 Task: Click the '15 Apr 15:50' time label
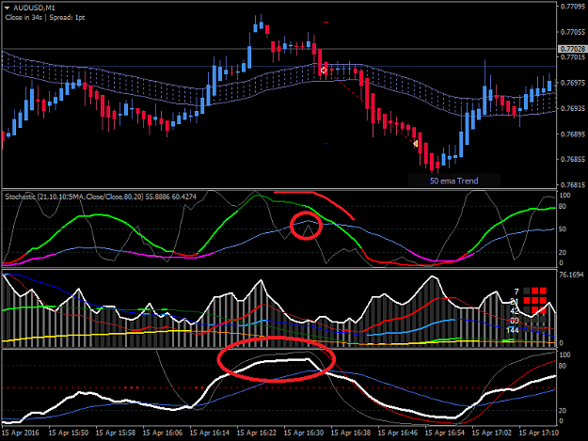click(x=69, y=433)
